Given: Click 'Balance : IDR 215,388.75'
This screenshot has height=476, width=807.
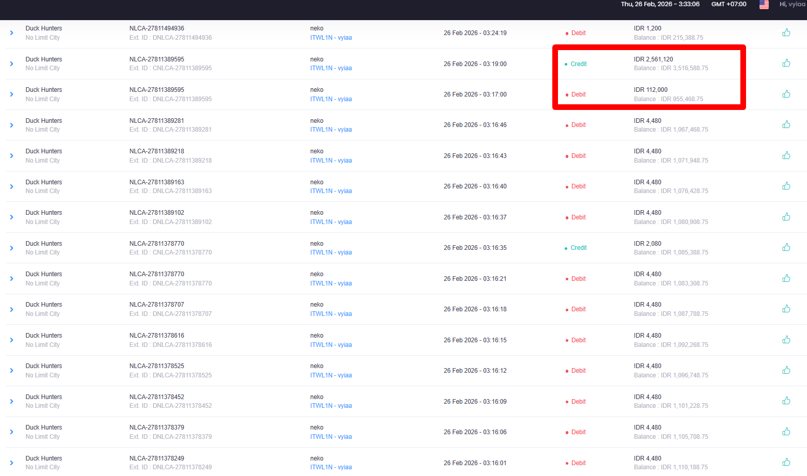Looking at the screenshot, I should point(669,38).
